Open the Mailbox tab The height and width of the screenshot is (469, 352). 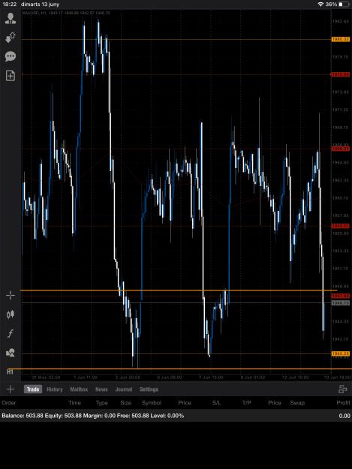pos(79,389)
